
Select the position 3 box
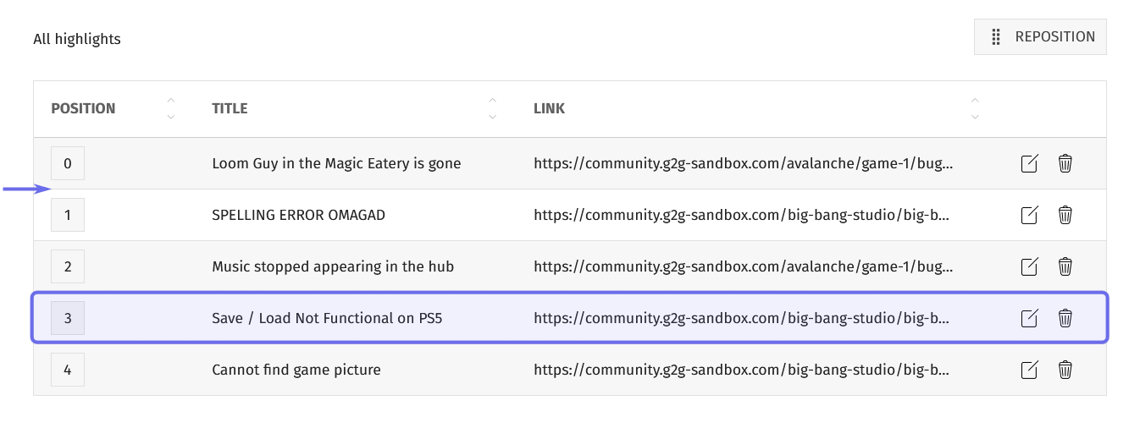[x=68, y=318]
